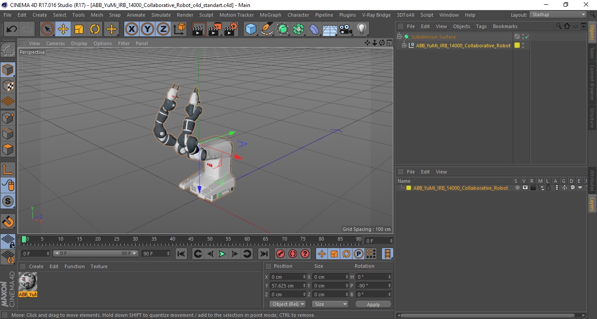Screen dimensions: 597x319
Task: Open the viewport Cameras menu
Action: tap(55, 43)
